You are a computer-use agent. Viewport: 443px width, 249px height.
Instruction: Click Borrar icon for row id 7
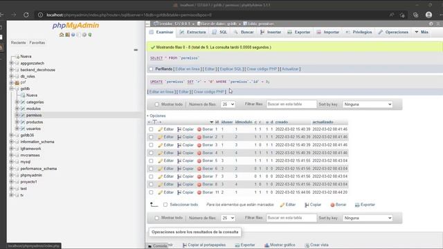point(199,176)
